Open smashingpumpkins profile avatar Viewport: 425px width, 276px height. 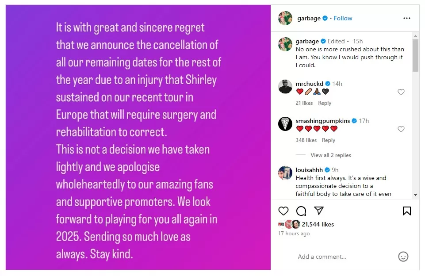coord(285,124)
